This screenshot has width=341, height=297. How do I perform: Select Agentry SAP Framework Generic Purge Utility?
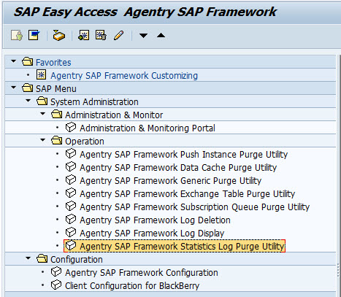pos(171,181)
